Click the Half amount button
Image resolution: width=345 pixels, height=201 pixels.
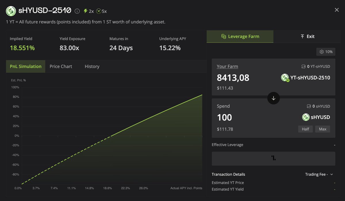point(305,129)
